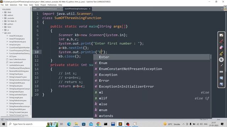Select the mouse pointer annotation tool

click(x=221, y=60)
